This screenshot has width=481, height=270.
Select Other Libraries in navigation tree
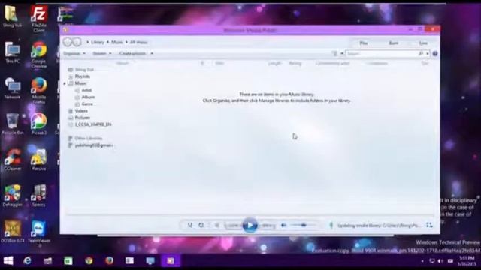point(89,138)
